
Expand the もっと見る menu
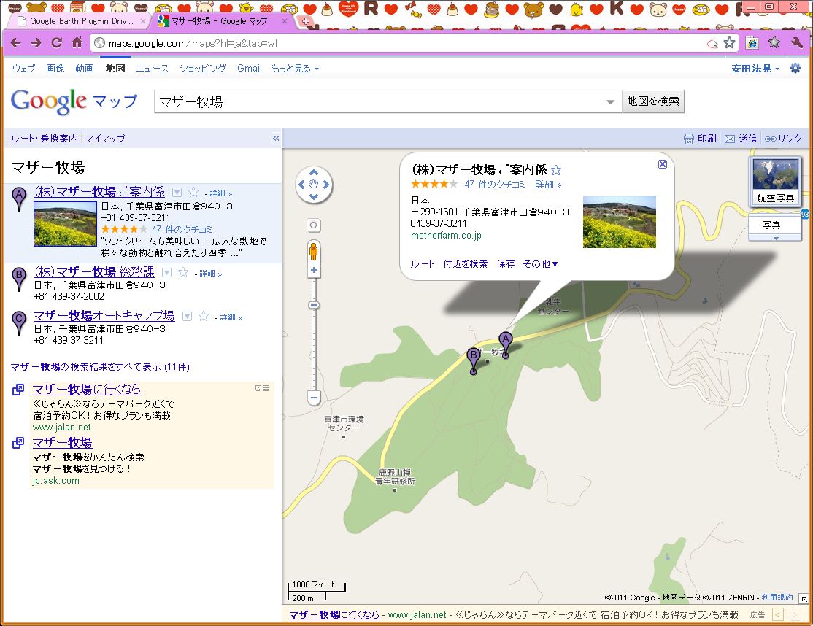click(x=295, y=68)
